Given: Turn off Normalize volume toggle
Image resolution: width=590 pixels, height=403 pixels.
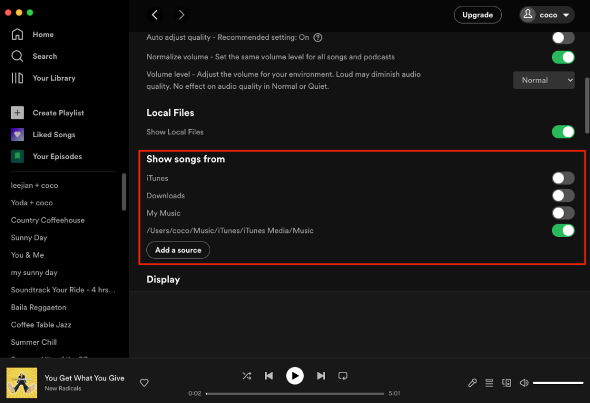Looking at the screenshot, I should [x=563, y=57].
